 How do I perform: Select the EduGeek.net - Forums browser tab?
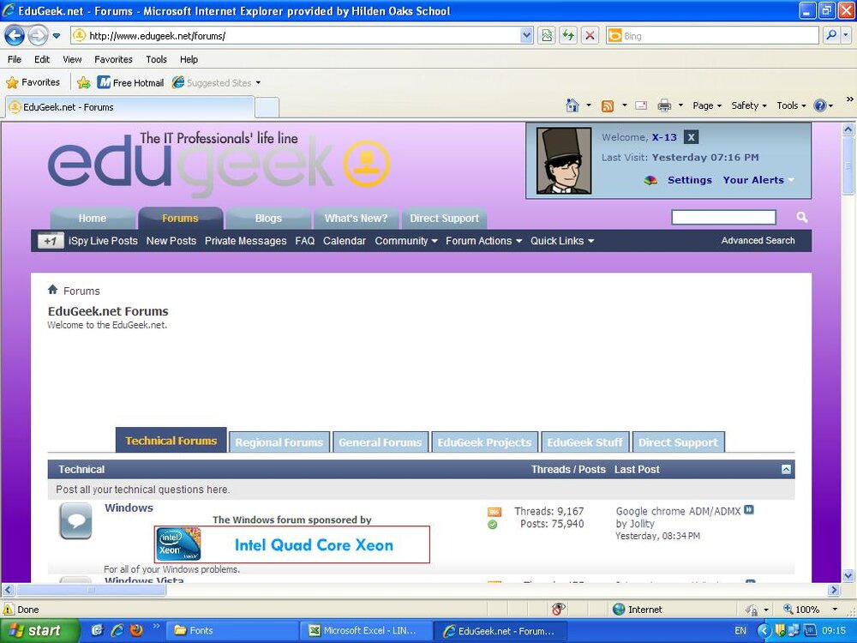pyautogui.click(x=130, y=107)
